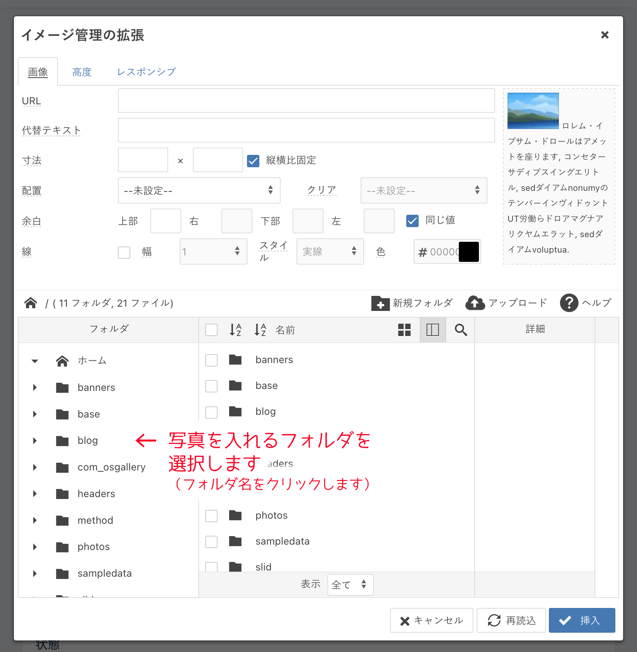Toggle the 縦横比固定 aspect ratio checkbox
The height and width of the screenshot is (652, 637).
coord(253,161)
